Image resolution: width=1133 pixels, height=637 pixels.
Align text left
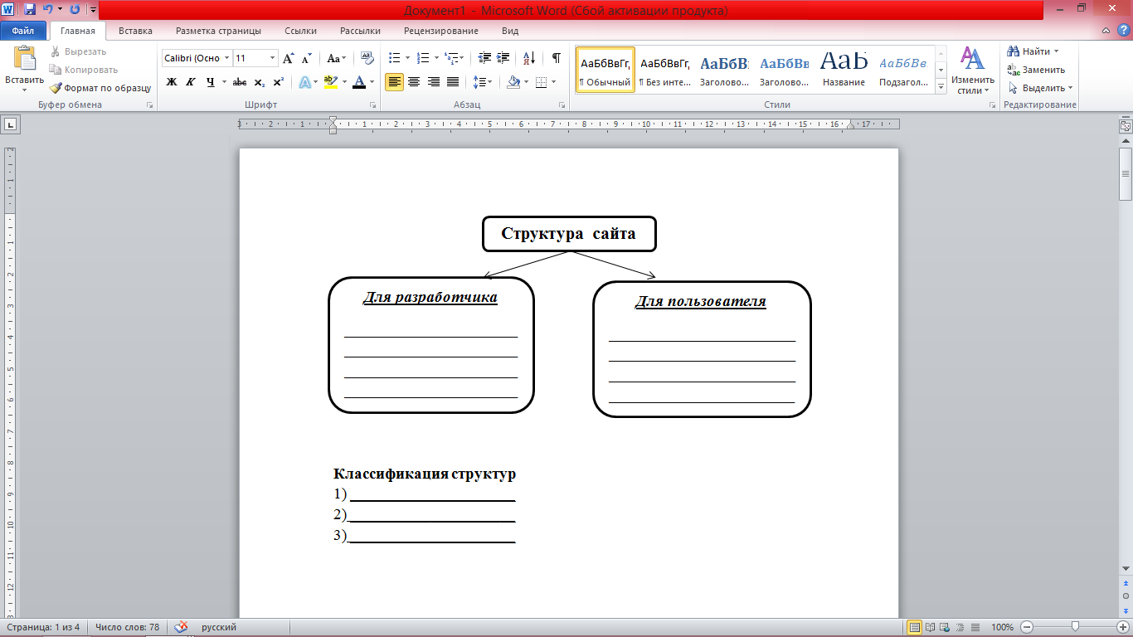pos(394,82)
